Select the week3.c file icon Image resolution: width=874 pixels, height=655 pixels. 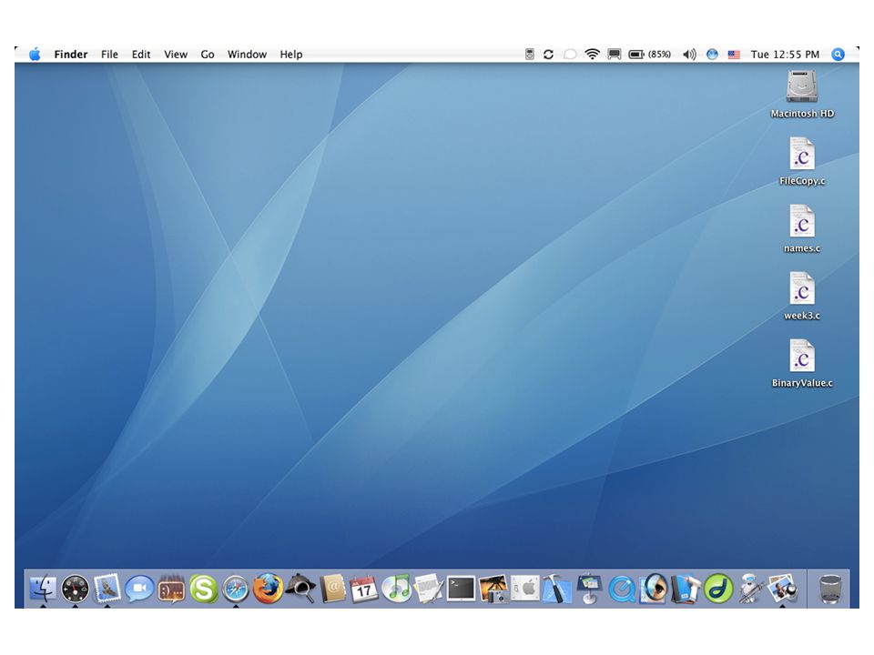click(x=802, y=288)
